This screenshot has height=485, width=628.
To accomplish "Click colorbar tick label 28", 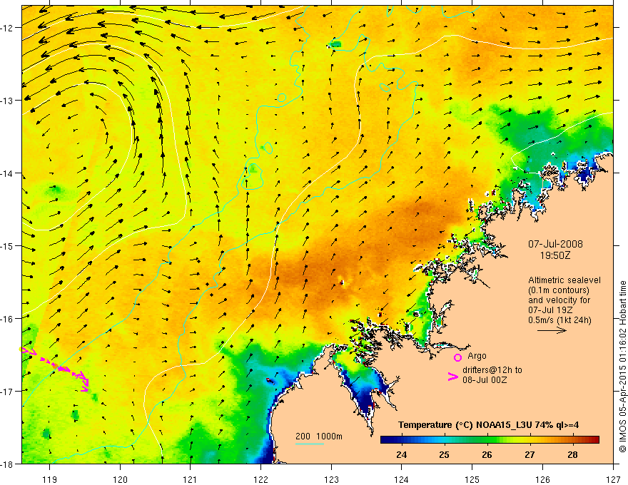I will click(573, 454).
